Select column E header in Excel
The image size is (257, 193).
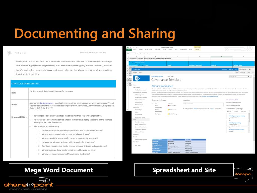221,57
